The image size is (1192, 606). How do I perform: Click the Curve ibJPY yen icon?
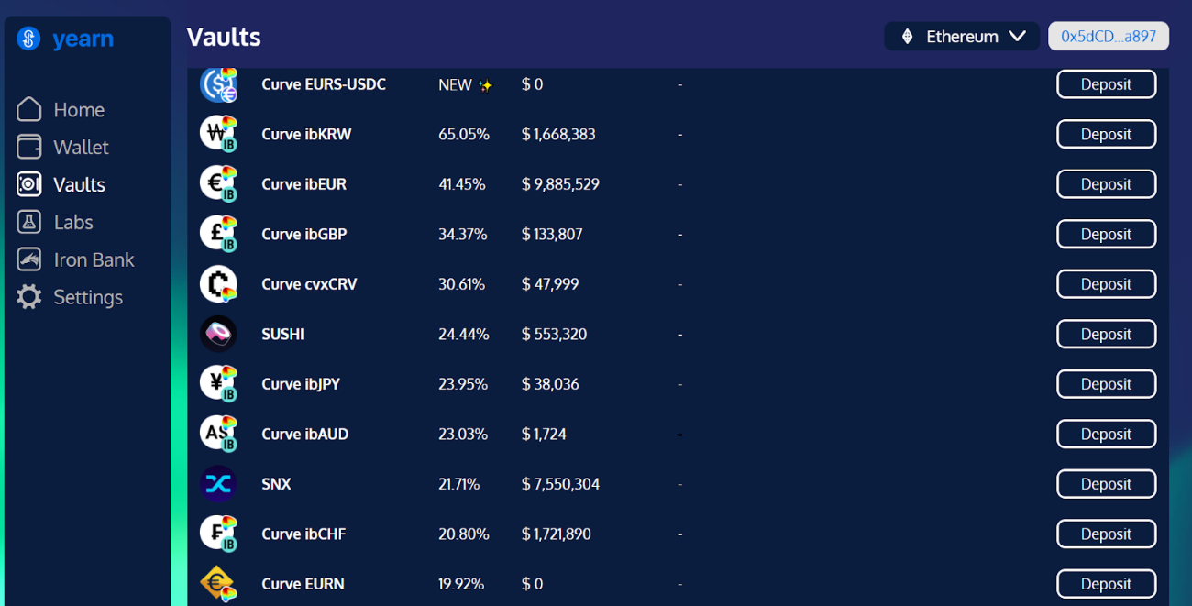point(218,384)
